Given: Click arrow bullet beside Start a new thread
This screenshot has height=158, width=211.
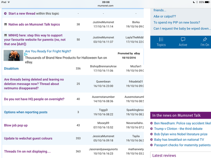Looking at the screenshot, I should (x=5, y=13).
